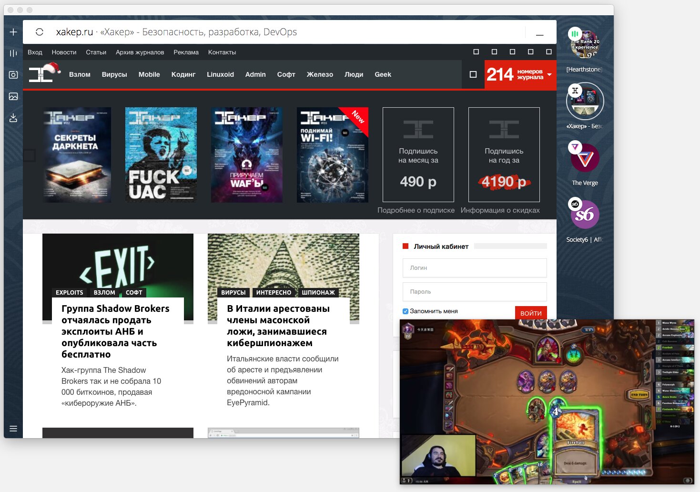This screenshot has width=700, height=492.
Task: Click the red ВОЙТИ button
Action: (531, 313)
